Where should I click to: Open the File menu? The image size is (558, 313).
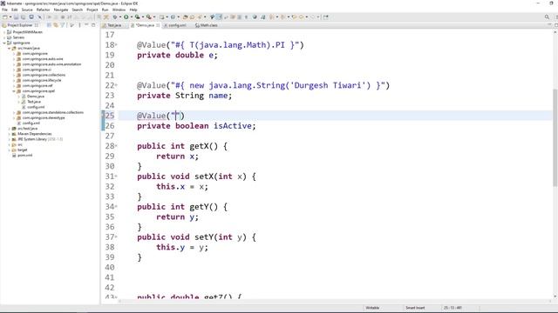[x=4, y=10]
